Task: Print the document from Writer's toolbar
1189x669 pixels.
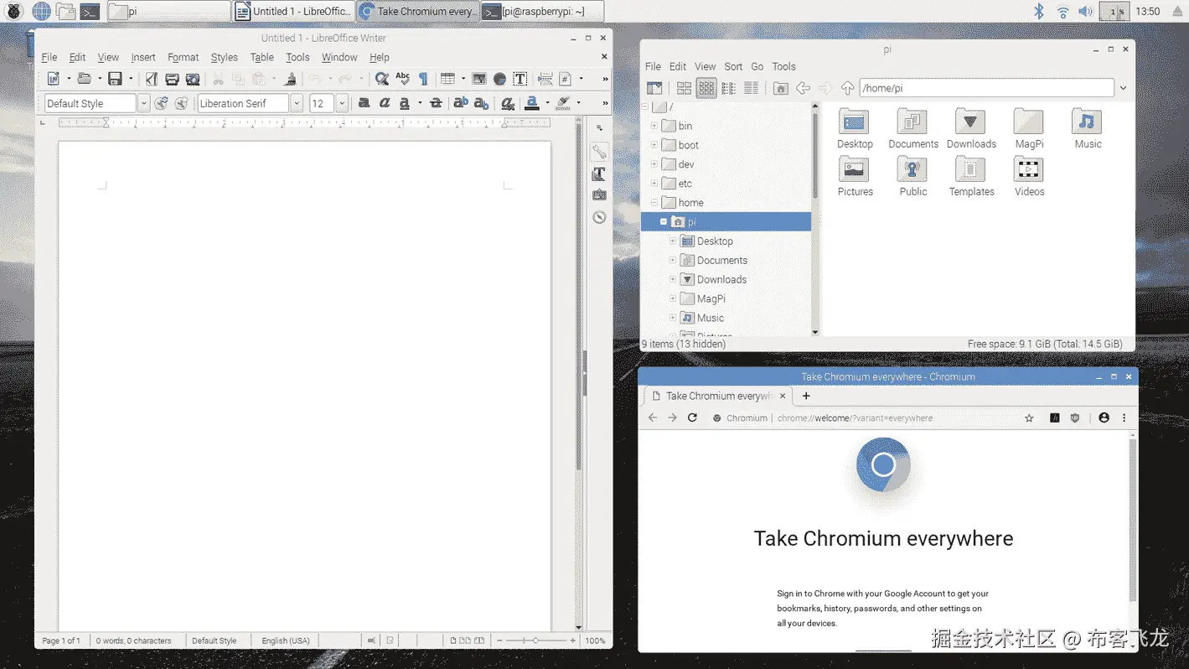Action: point(172,79)
